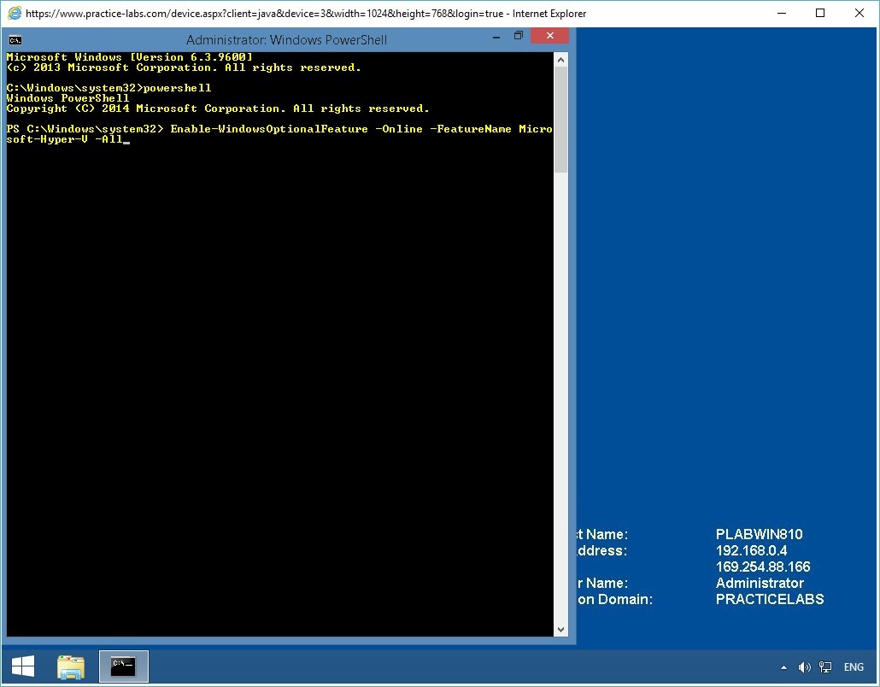
Task: Click the cmd icon on the PowerShell taskbar thumbnail
Action: [x=124, y=666]
